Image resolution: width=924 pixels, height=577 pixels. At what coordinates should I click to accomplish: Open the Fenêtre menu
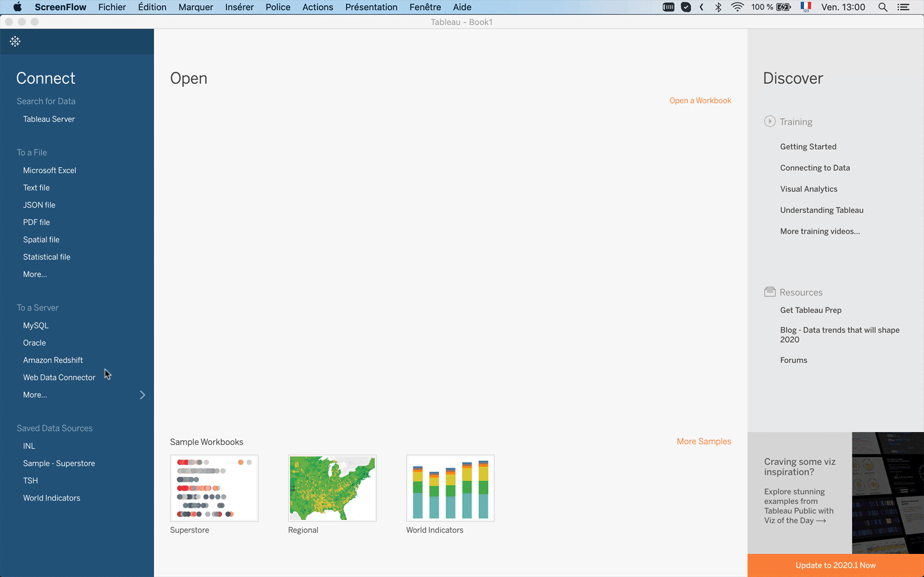tap(425, 7)
